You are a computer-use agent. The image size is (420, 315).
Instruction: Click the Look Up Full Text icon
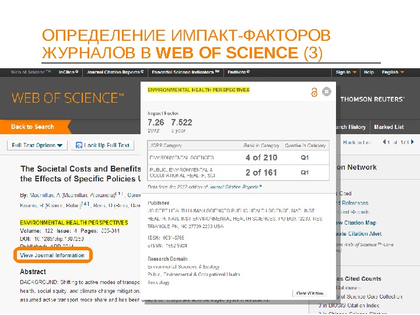(x=79, y=145)
